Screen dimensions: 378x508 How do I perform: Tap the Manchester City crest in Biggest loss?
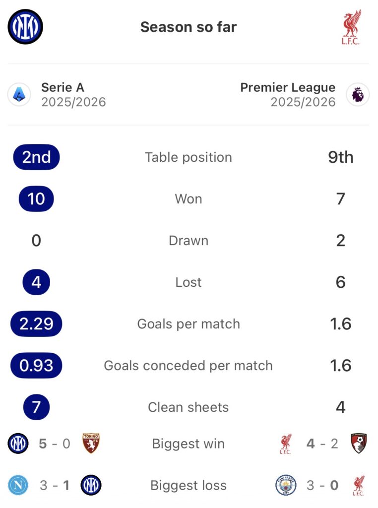tap(286, 485)
